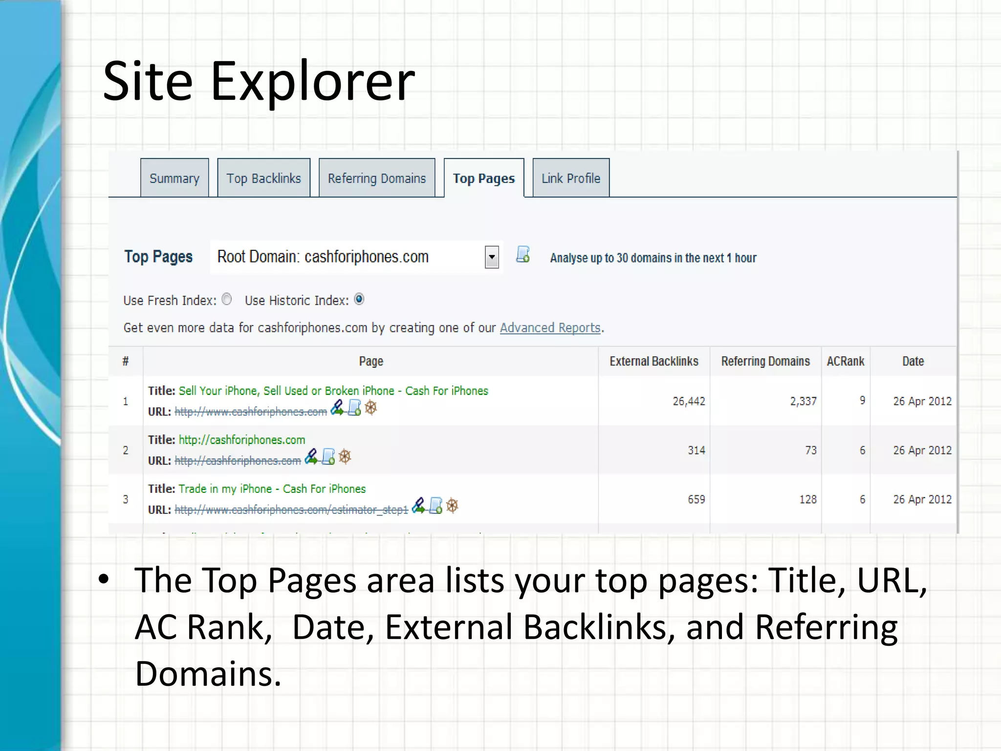Click the # column header
The width and height of the screenshot is (1001, 751).
[x=126, y=361]
